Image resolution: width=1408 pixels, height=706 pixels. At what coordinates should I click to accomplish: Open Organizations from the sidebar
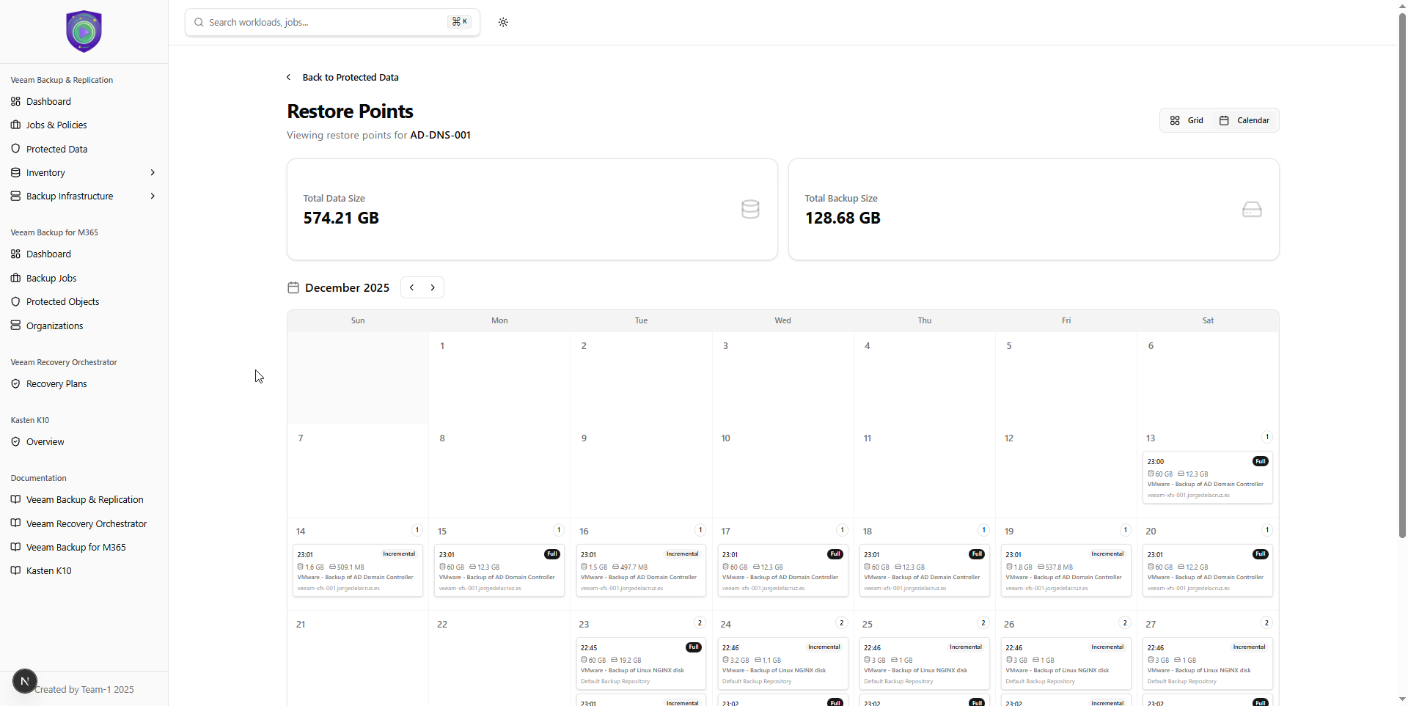point(54,326)
